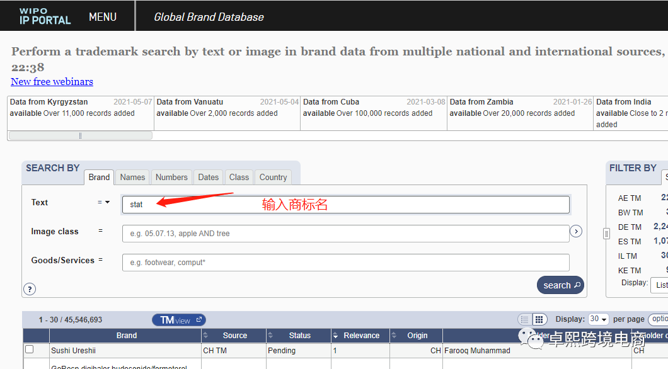Open the New free webinars link
Screen dimensions: 668x369
pos(52,82)
